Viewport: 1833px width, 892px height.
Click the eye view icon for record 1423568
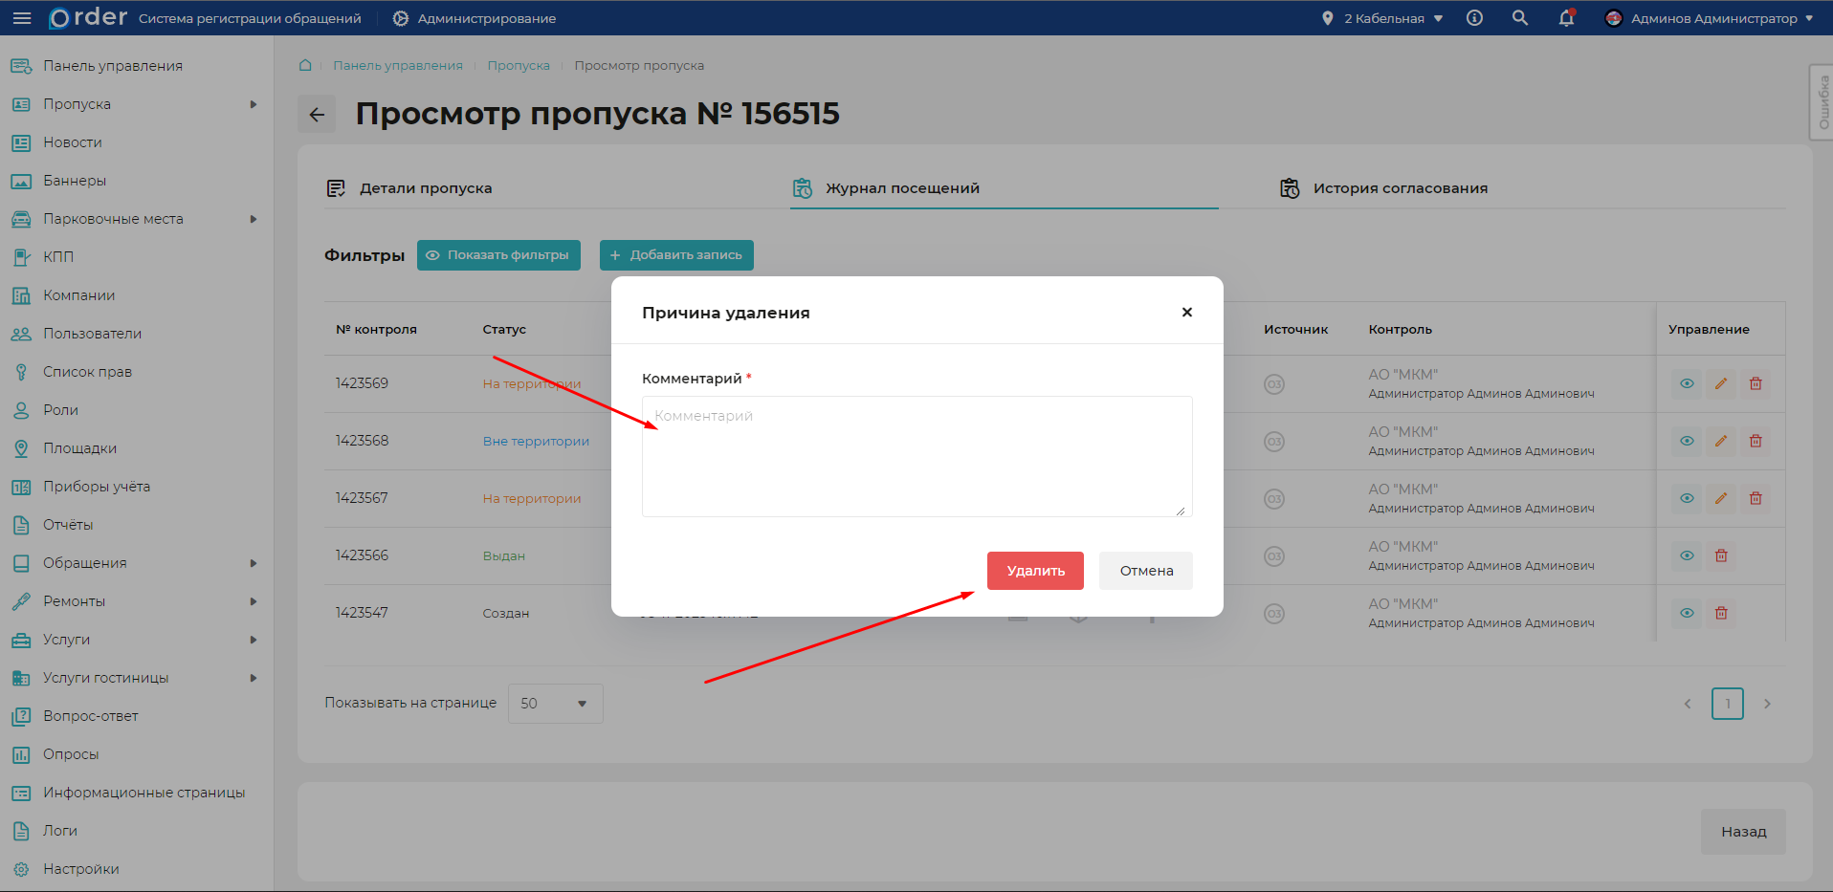pyautogui.click(x=1687, y=441)
